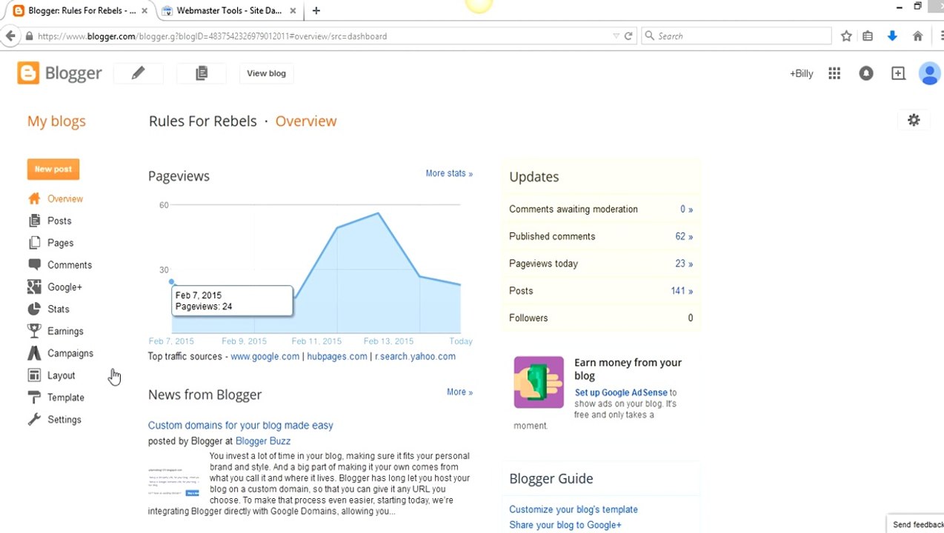Image resolution: width=944 pixels, height=533 pixels.
Task: Click into the browser search field
Action: [x=737, y=36]
